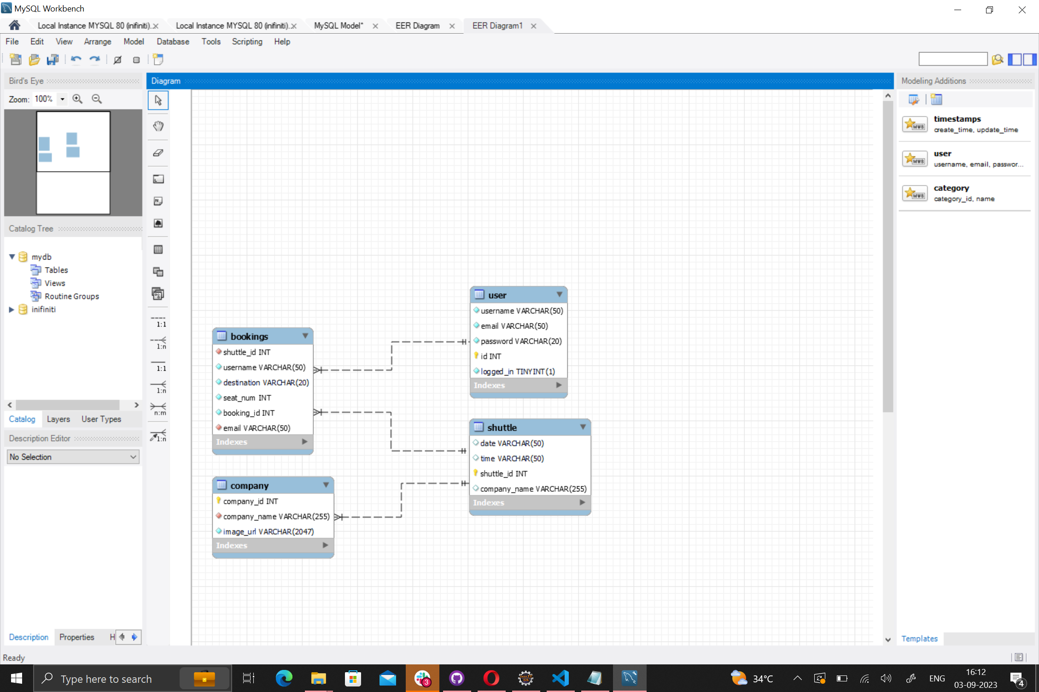This screenshot has height=692, width=1039.
Task: Toggle the align-to-grid toolbar icon
Action: point(136,59)
